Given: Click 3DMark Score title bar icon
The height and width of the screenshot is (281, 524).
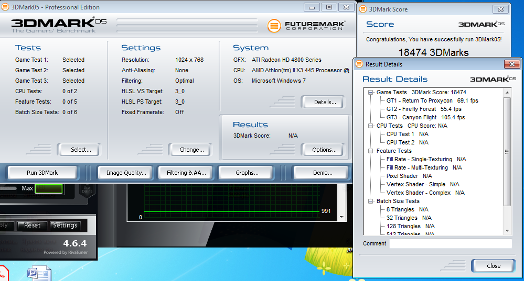Looking at the screenshot, I should pyautogui.click(x=363, y=9).
